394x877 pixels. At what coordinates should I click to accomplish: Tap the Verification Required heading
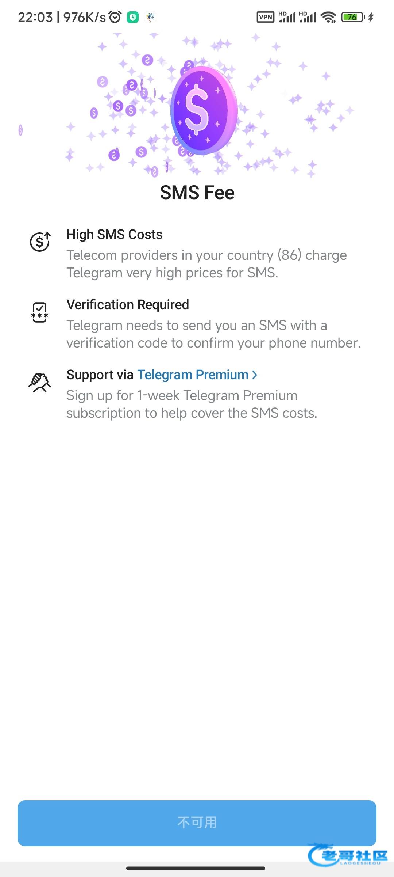coord(128,305)
